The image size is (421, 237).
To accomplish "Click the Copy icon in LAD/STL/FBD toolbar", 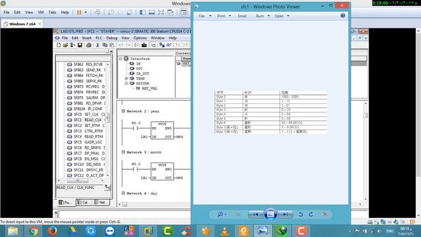I will click(x=105, y=45).
